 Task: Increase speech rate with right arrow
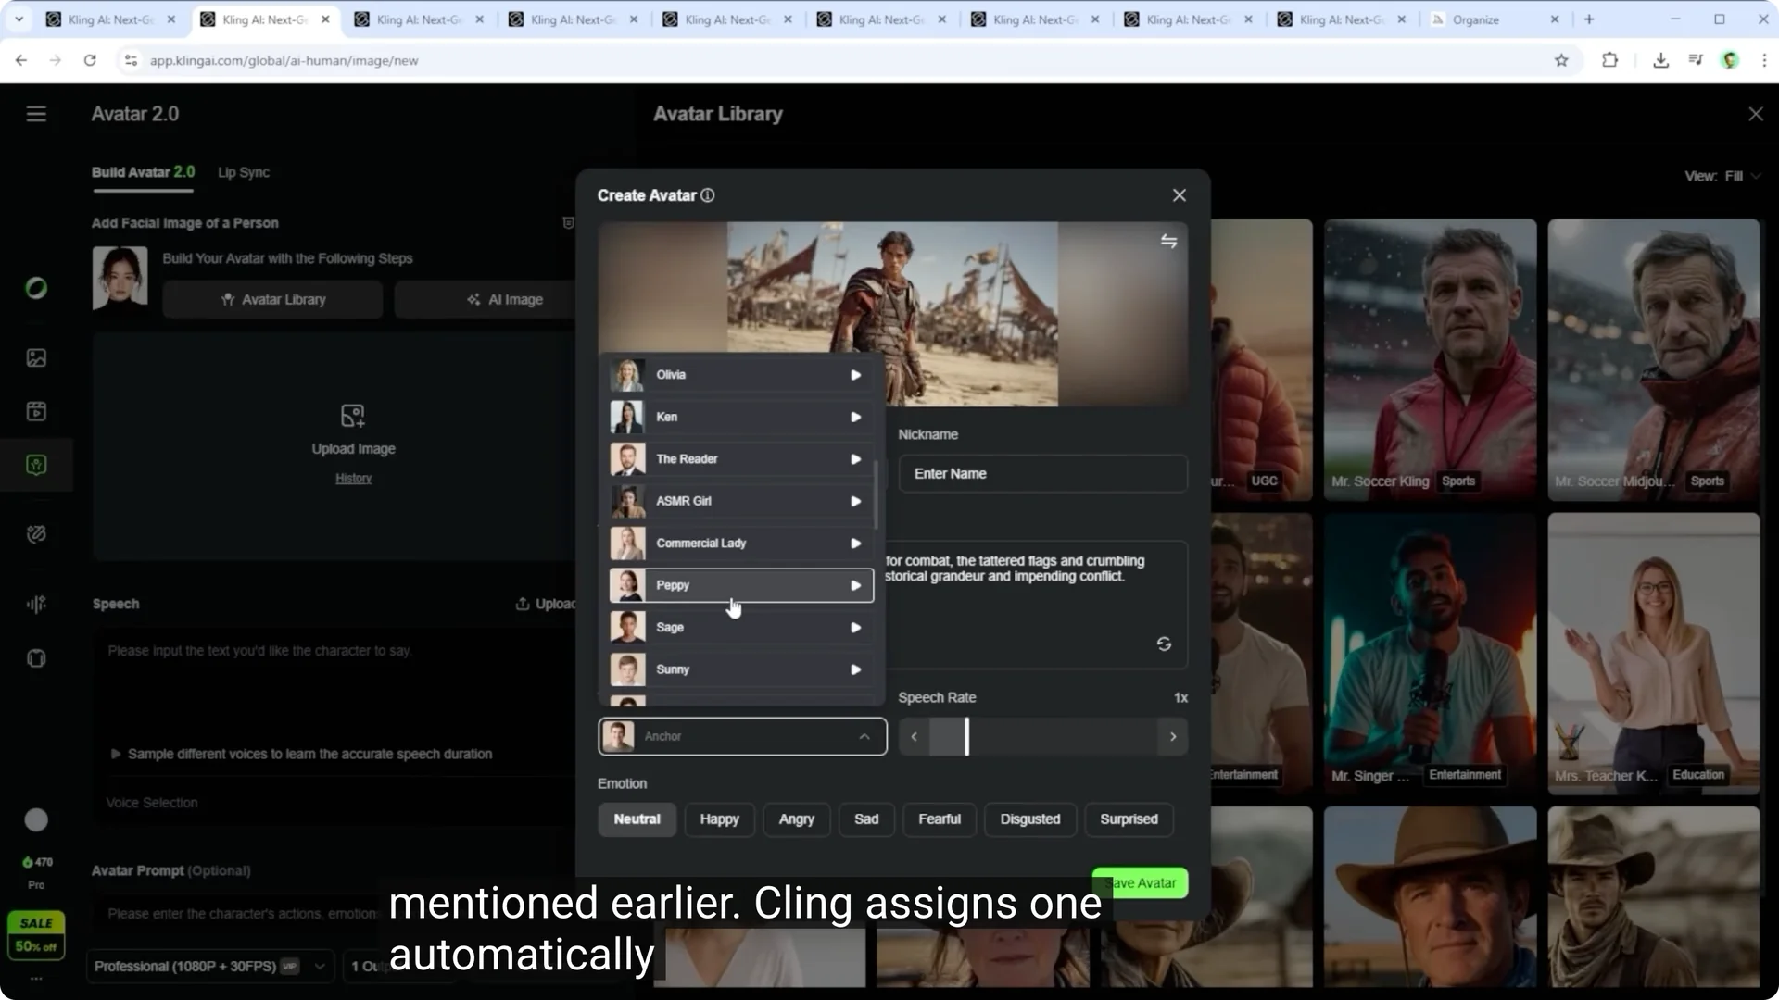(1173, 737)
